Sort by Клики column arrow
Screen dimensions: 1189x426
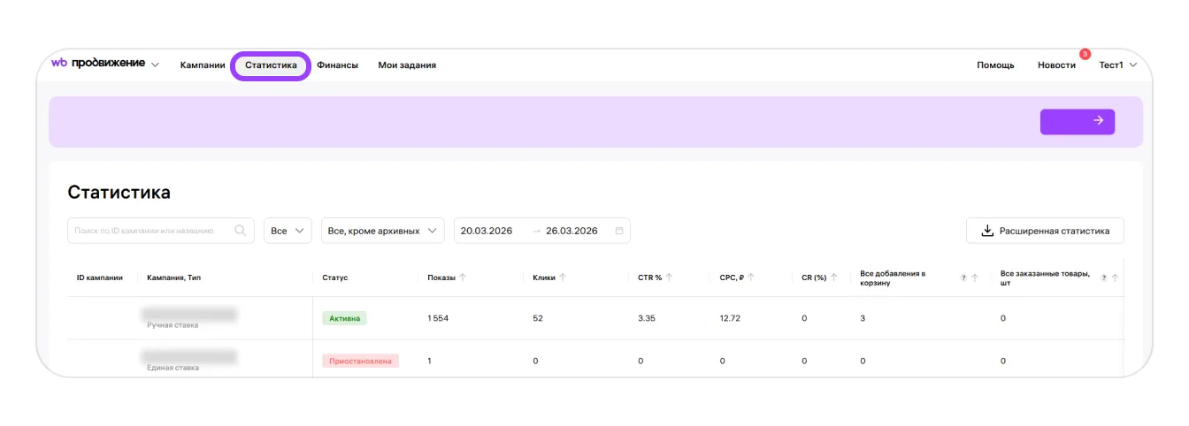563,278
